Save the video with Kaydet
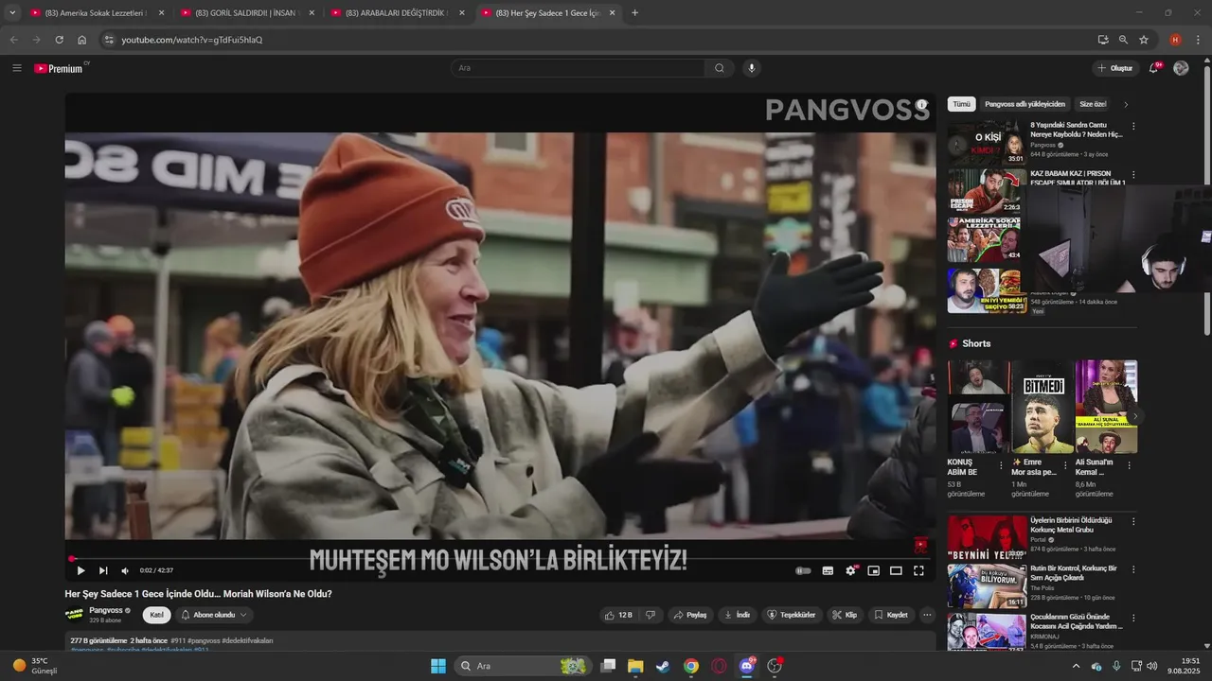Viewport: 1212px width, 681px height. point(890,615)
